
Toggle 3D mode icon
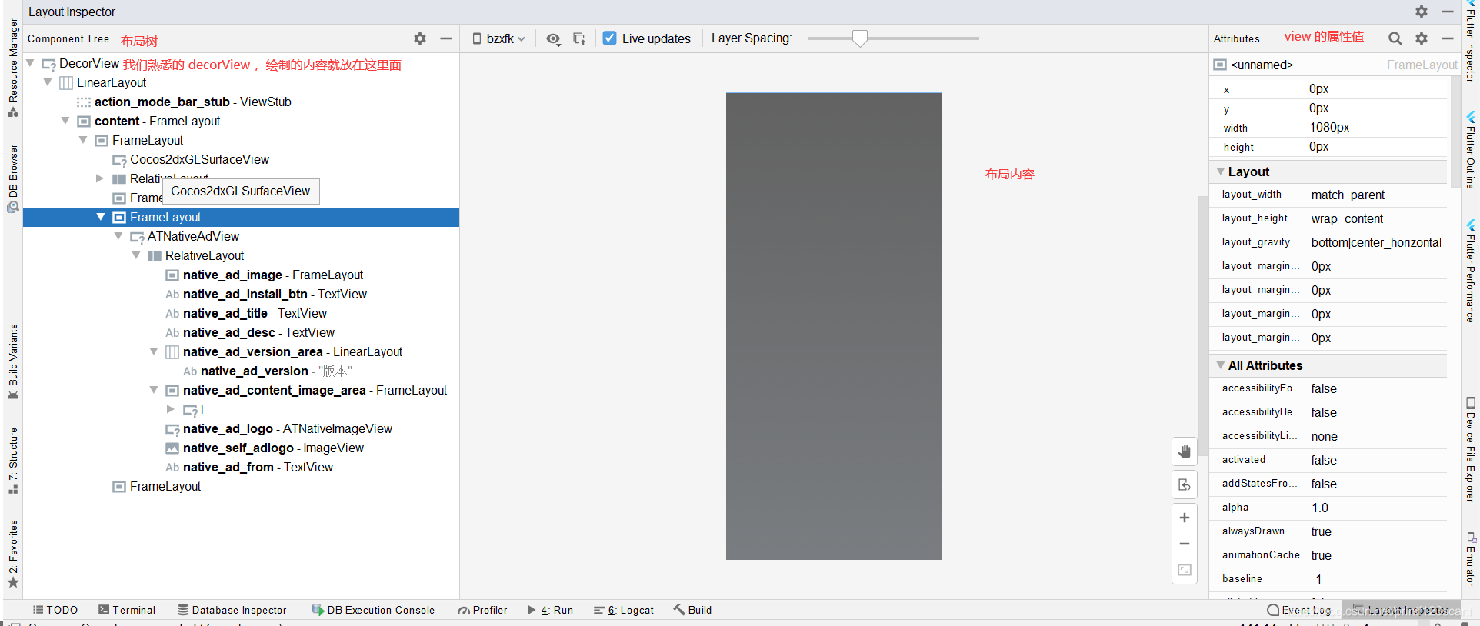tap(1185, 484)
